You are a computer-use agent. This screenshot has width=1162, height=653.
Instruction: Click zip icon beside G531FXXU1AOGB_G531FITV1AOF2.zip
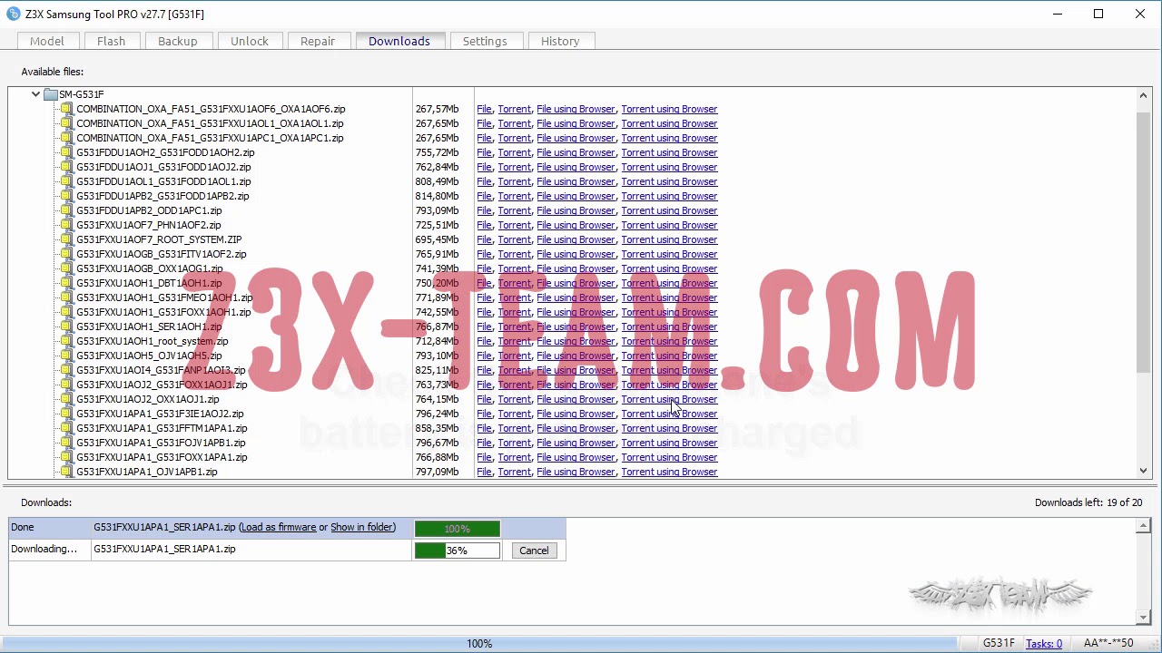click(66, 254)
